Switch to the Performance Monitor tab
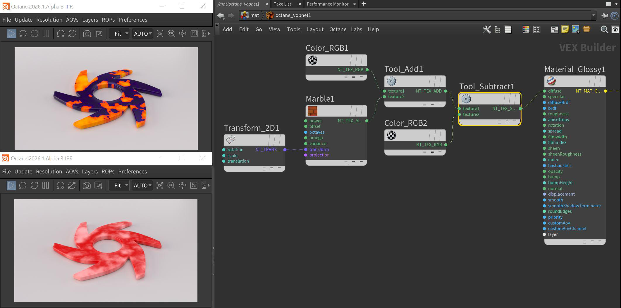 pos(327,4)
